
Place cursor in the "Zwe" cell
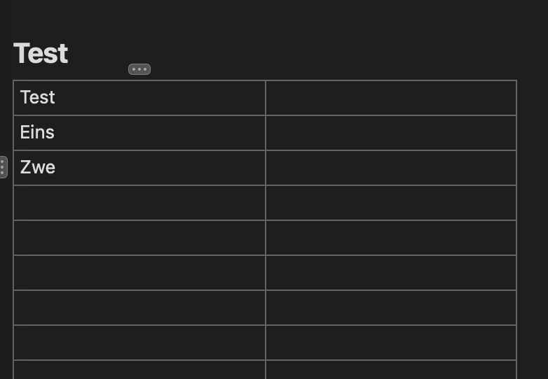tap(139, 168)
